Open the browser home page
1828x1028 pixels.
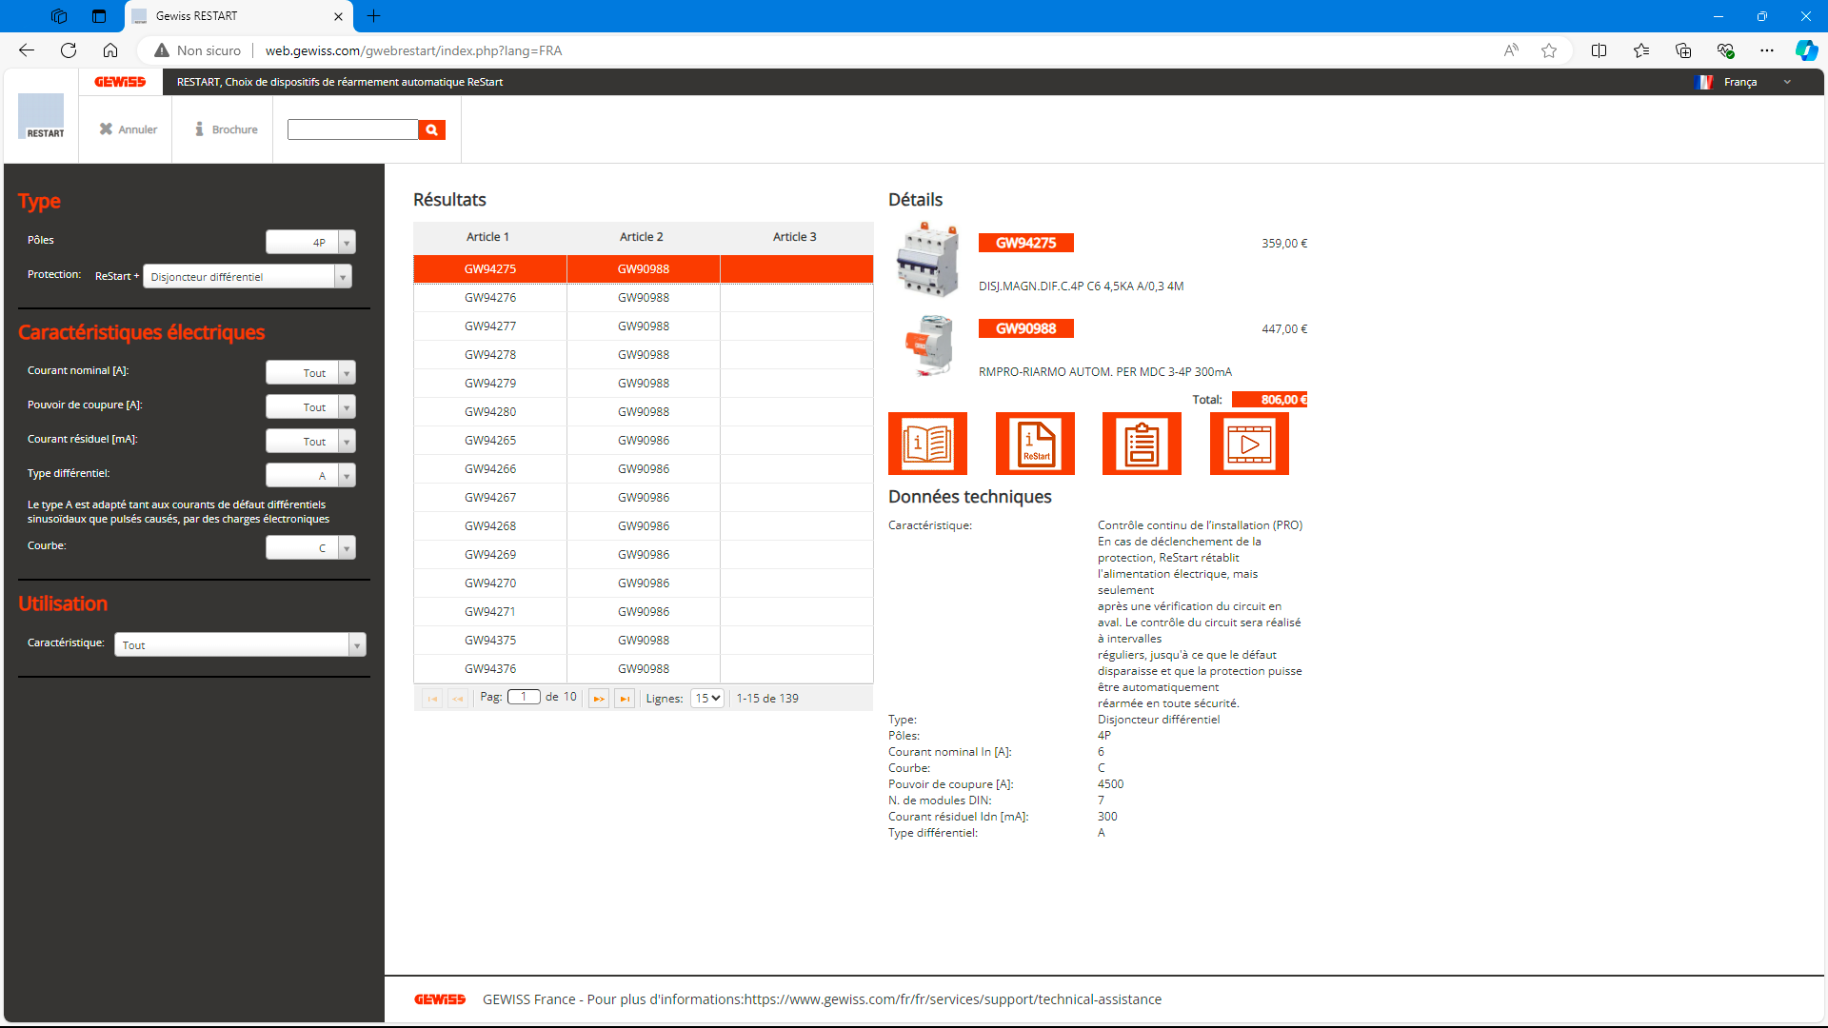(x=110, y=50)
